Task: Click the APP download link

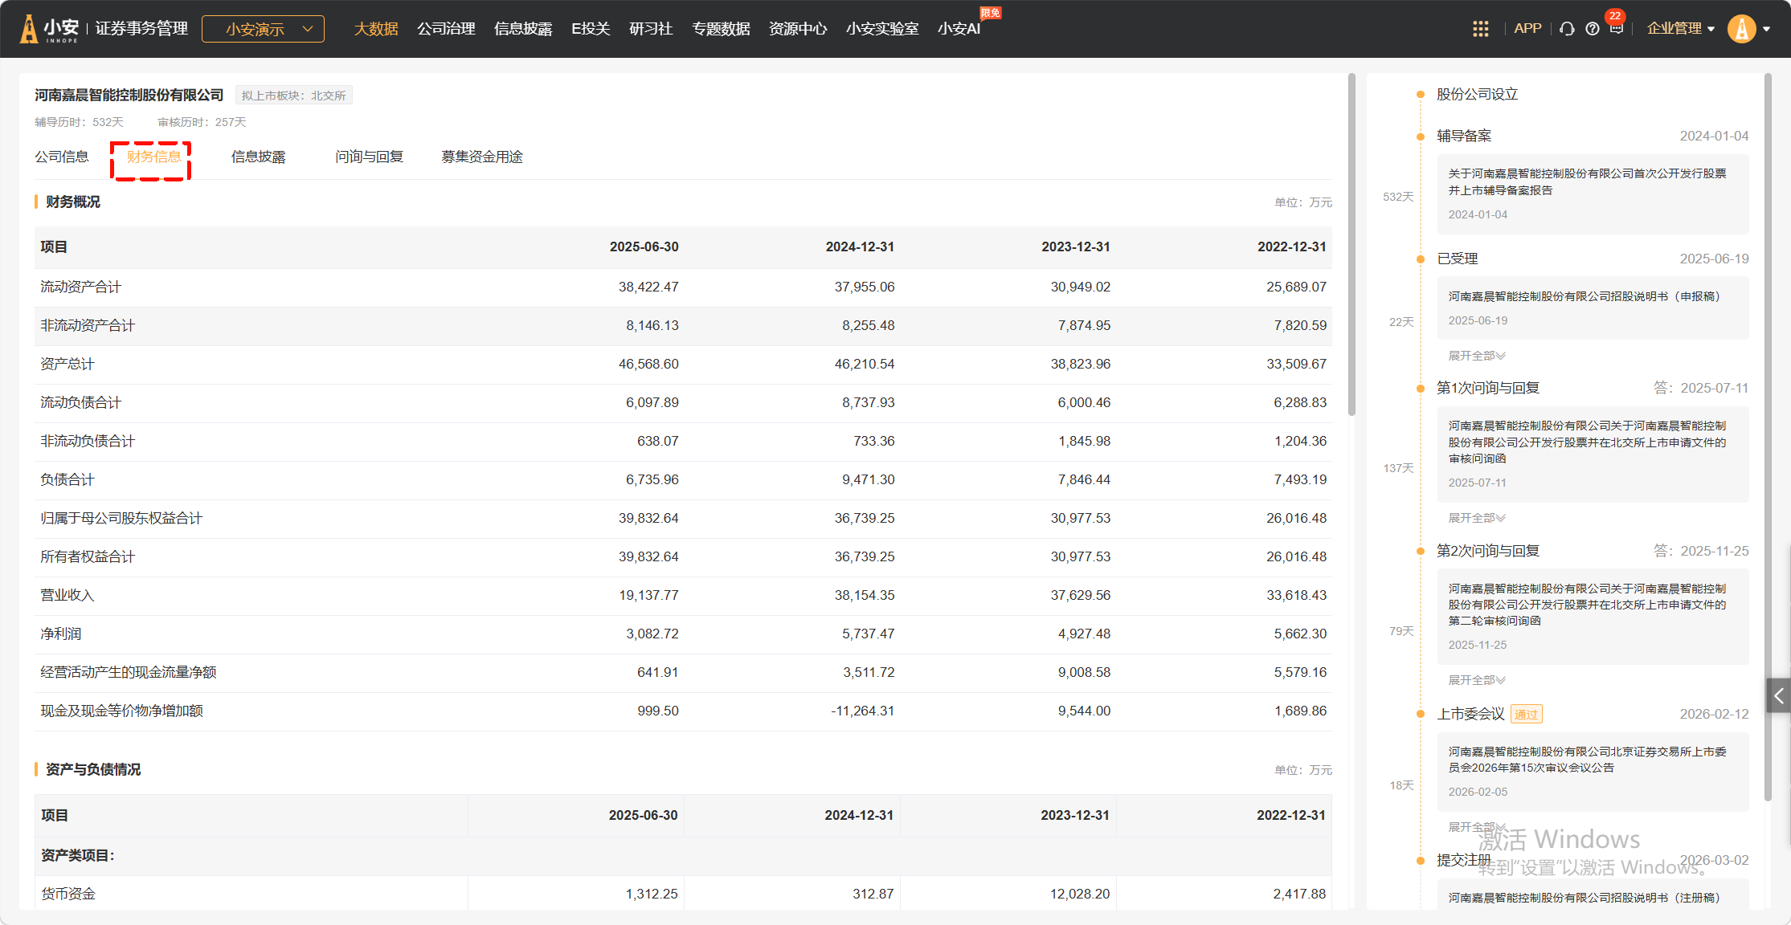Action: [x=1527, y=29]
